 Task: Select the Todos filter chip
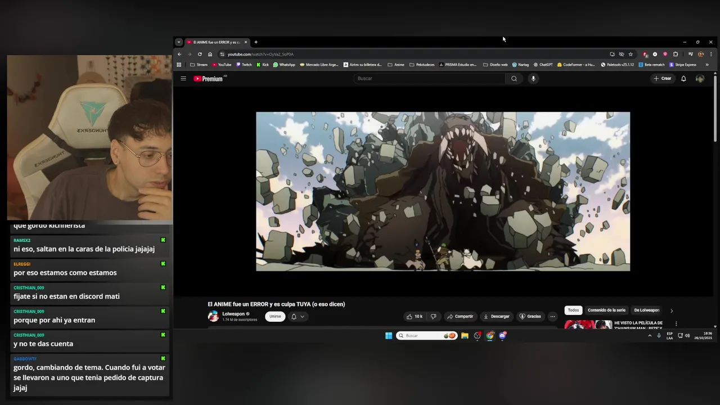(573, 310)
